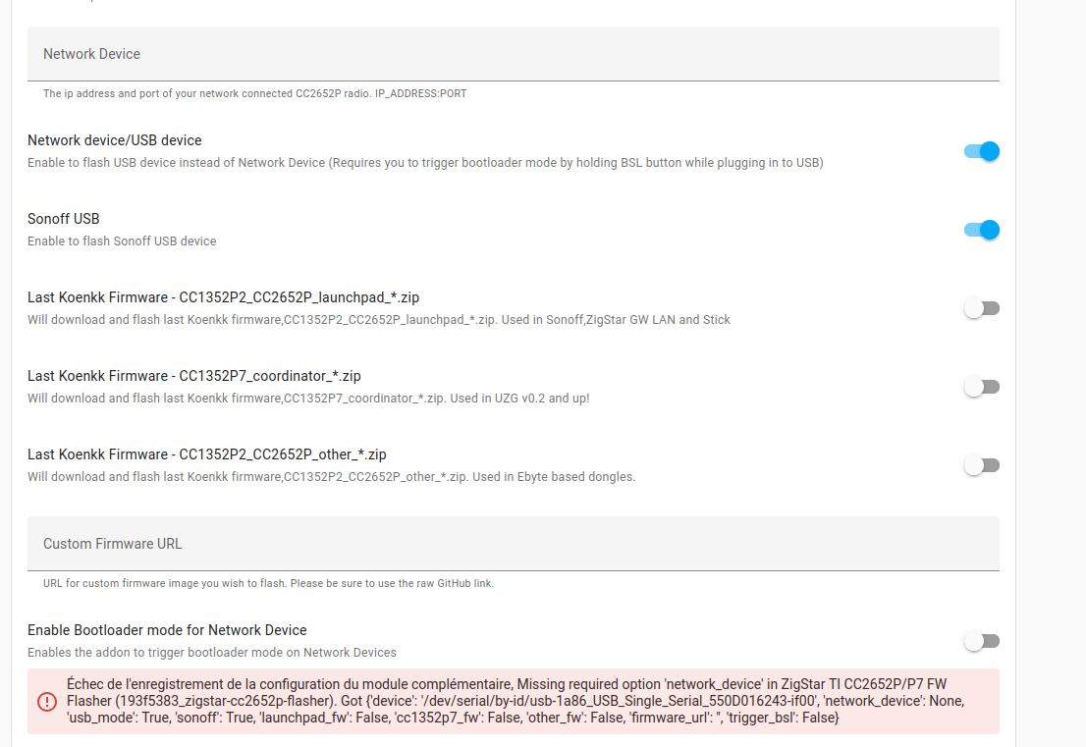Click the raw GitHub link helper text
1086x747 pixels.
tap(269, 584)
